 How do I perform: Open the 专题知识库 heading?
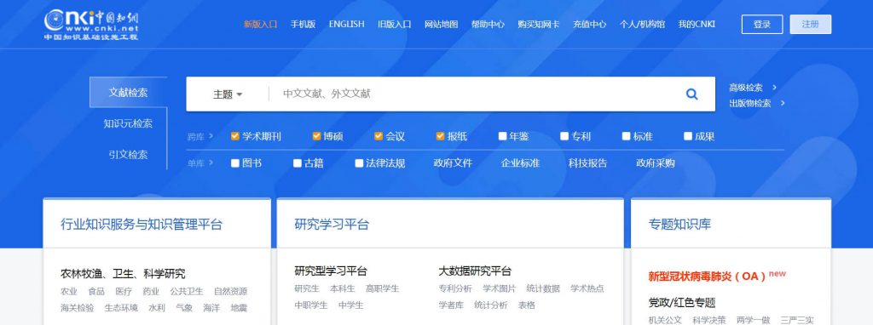click(679, 225)
